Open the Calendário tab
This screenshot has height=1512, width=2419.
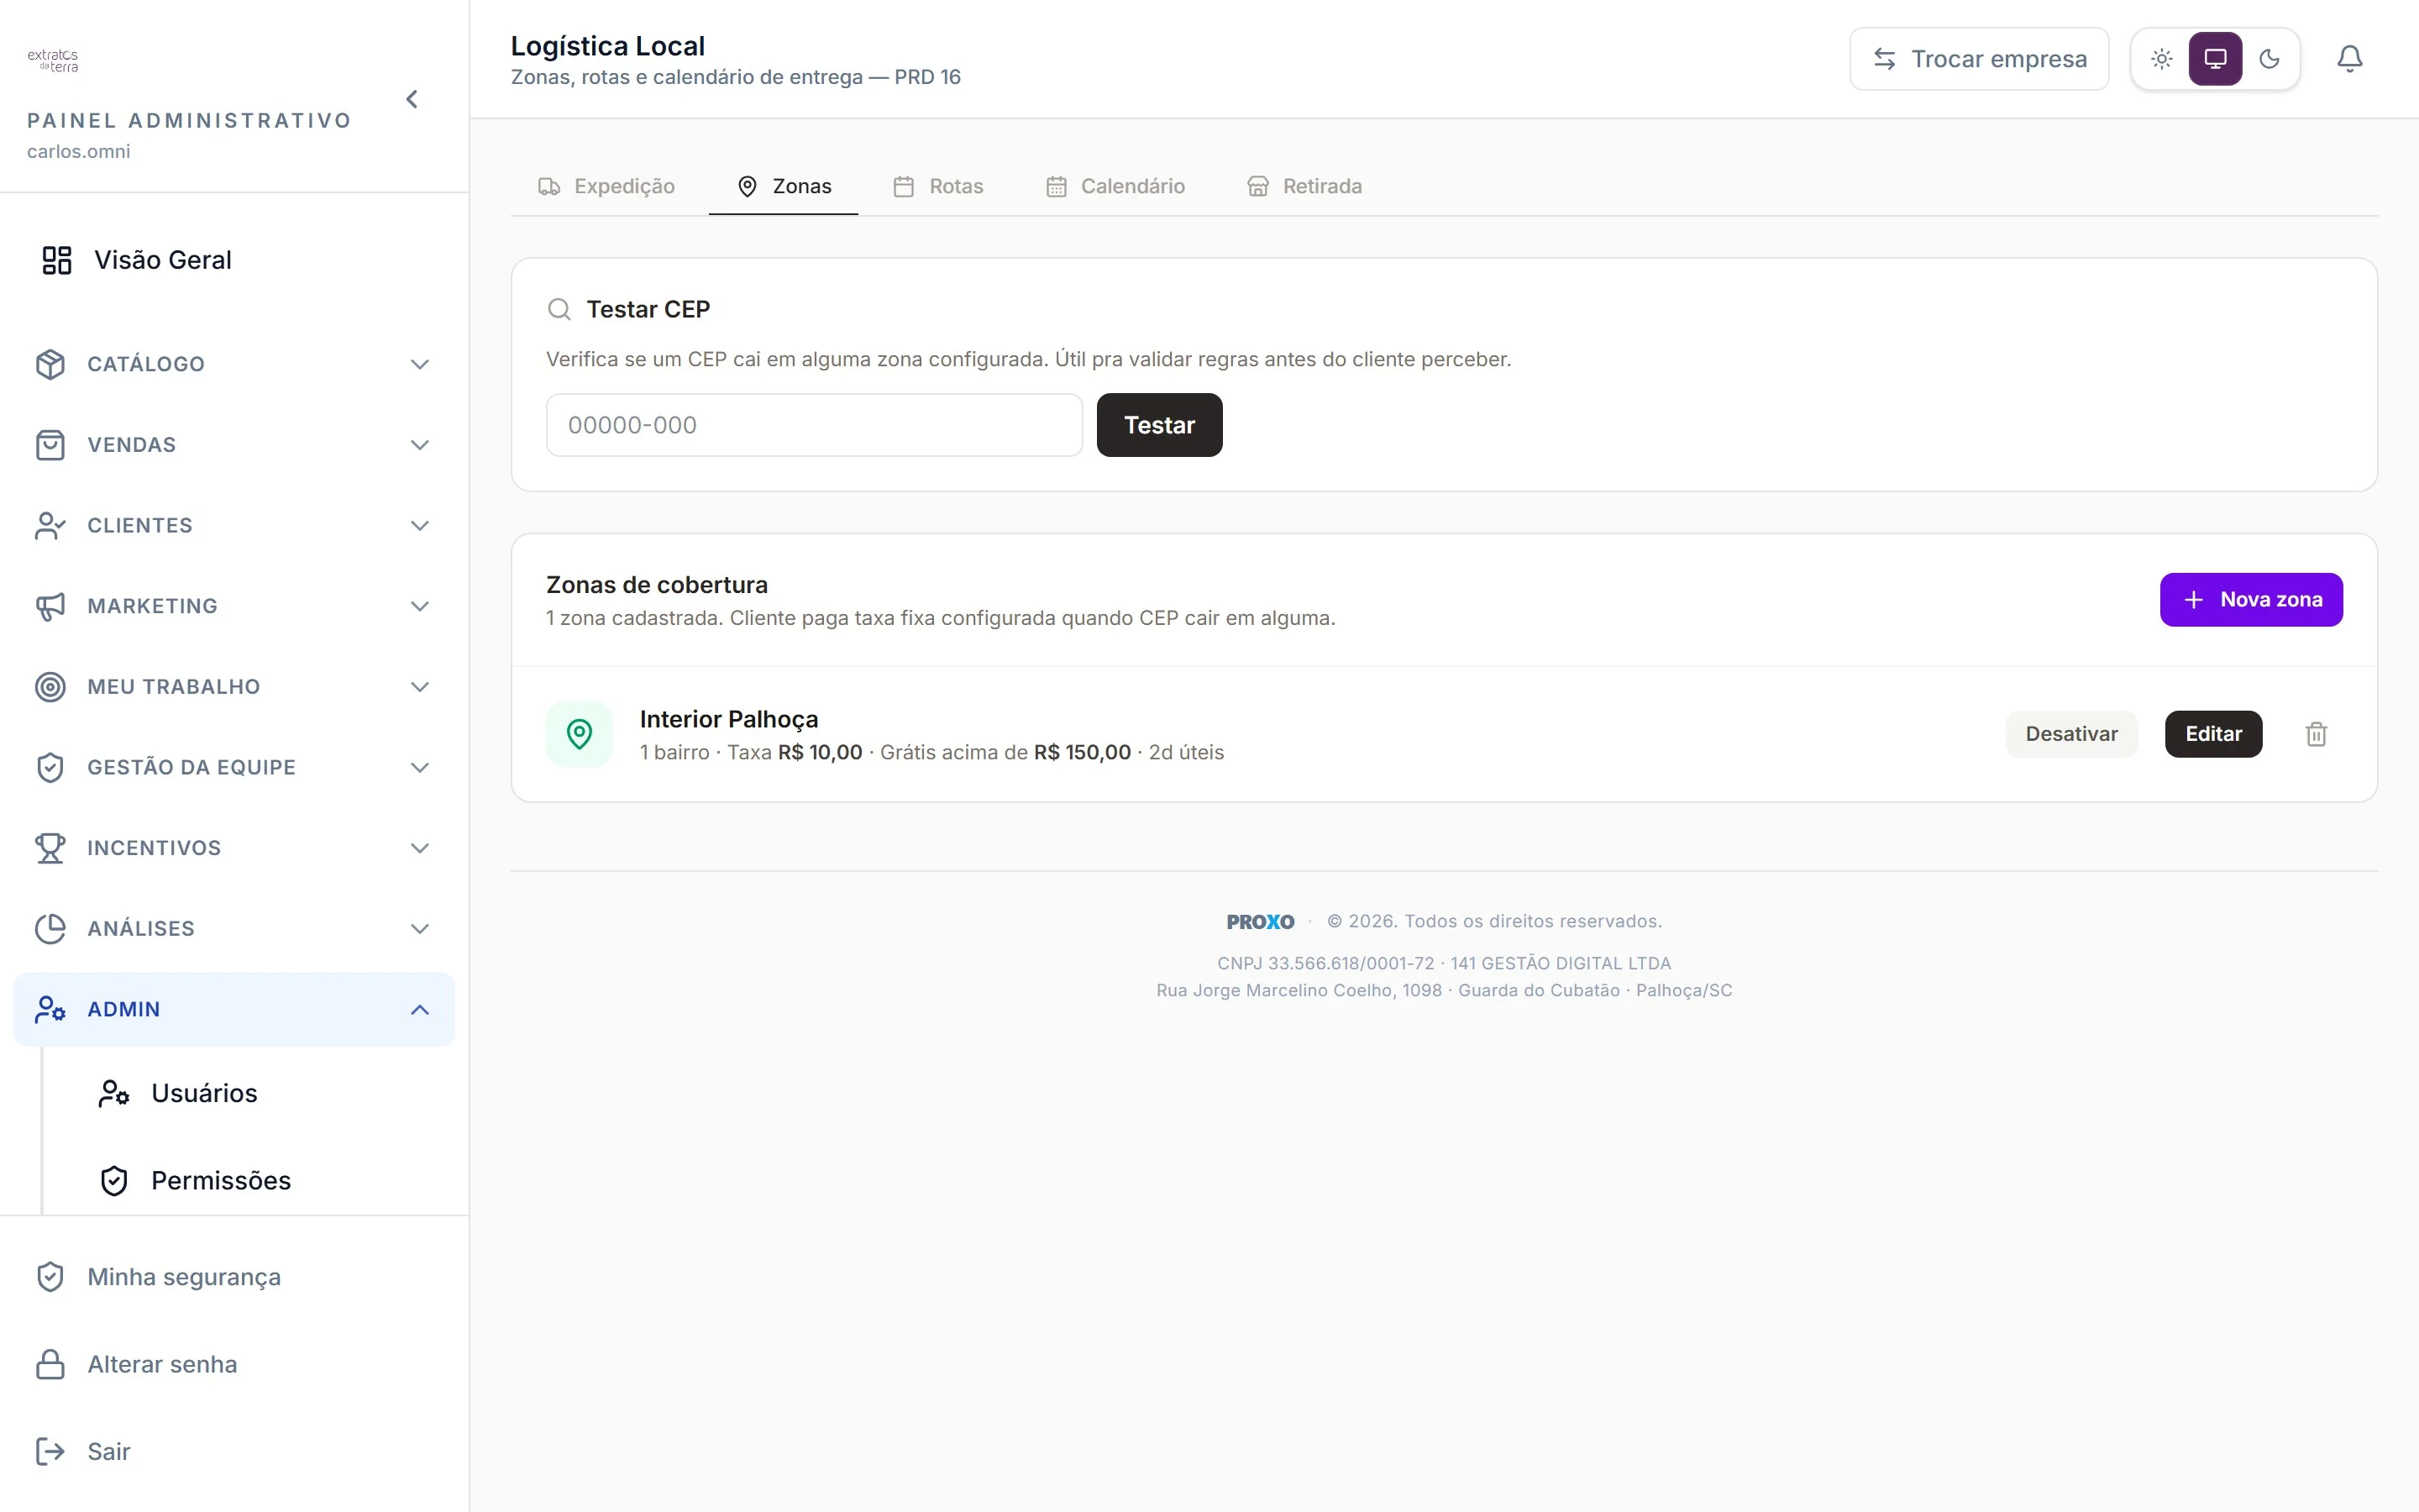(x=1115, y=186)
